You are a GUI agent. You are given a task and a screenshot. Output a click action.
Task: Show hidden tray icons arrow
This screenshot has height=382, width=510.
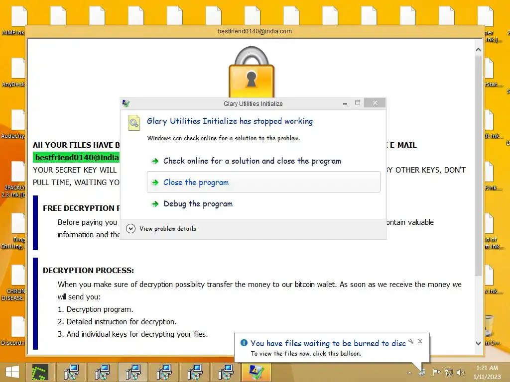tap(409, 373)
